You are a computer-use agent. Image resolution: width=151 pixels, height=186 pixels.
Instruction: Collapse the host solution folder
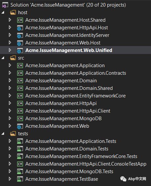[x=3, y=12]
